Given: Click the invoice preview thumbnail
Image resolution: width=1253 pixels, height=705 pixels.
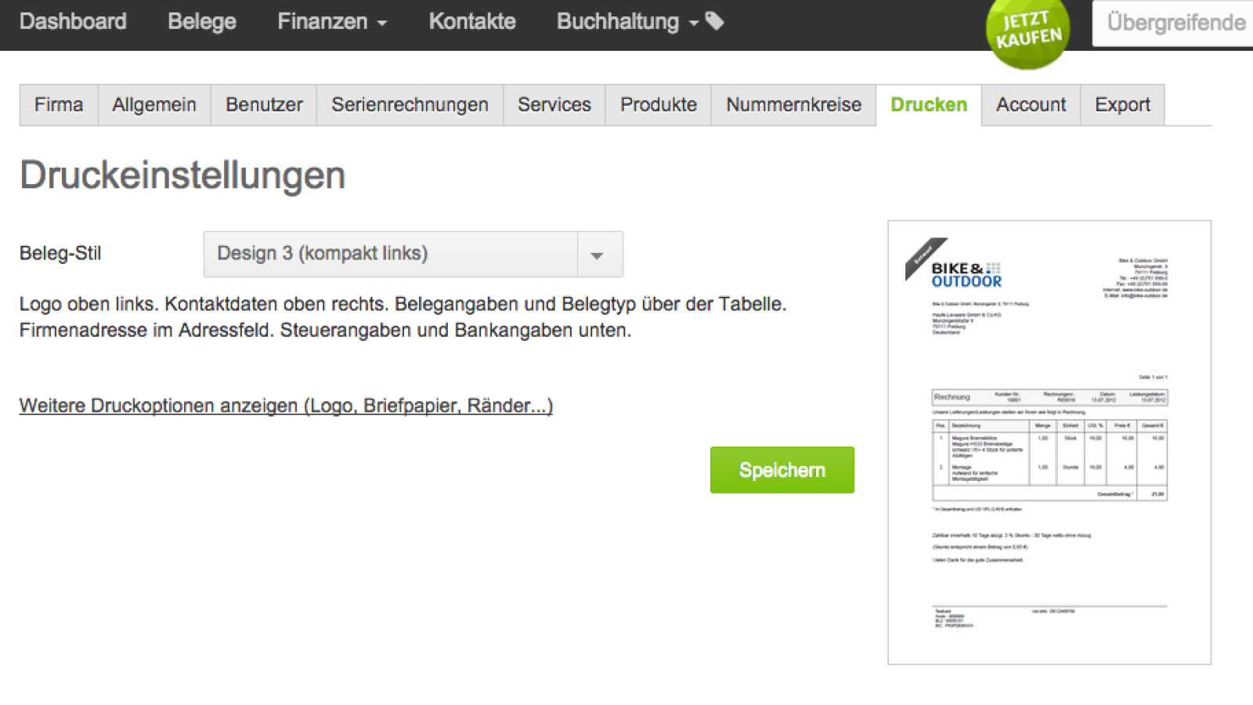Looking at the screenshot, I should tap(1049, 443).
